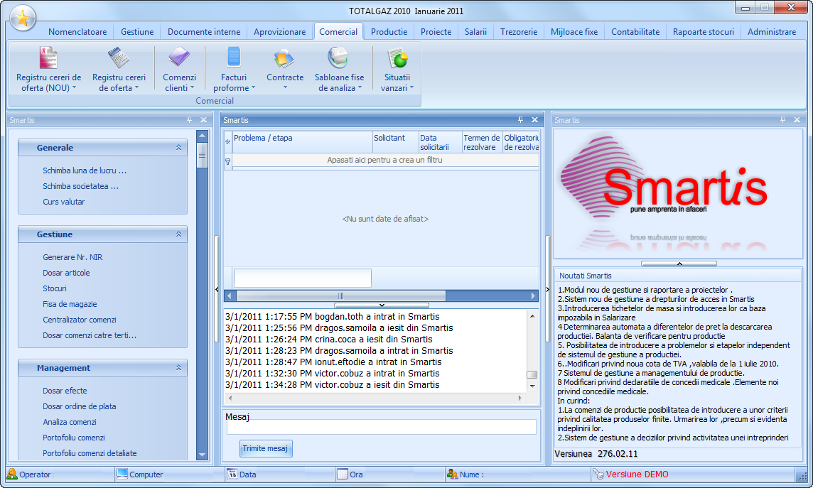Image resolution: width=813 pixels, height=488 pixels.
Task: Click the left sidebar vertical scrollbar thumb
Action: (x=203, y=154)
